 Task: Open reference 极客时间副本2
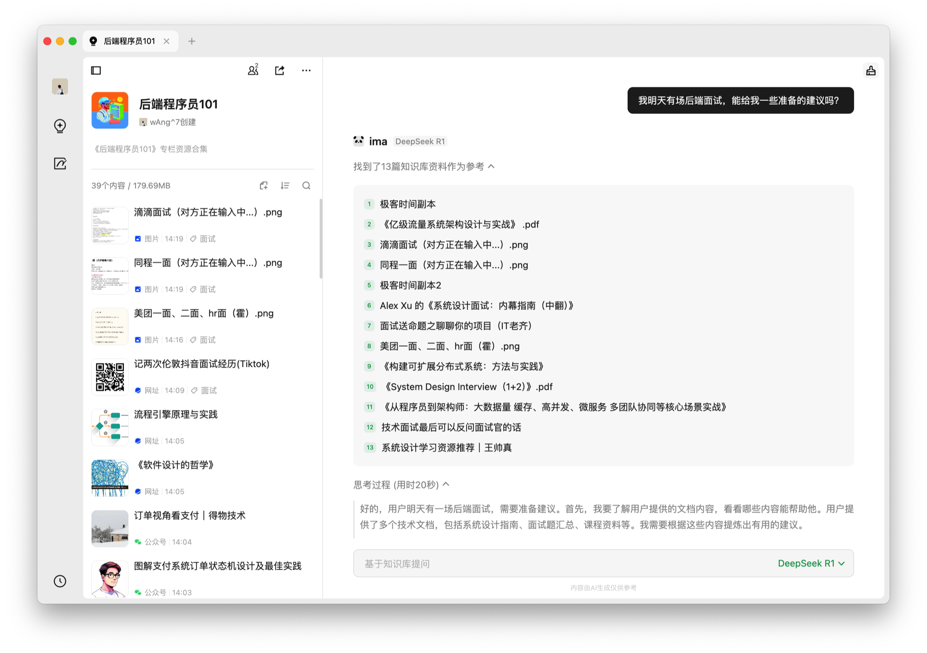[x=410, y=285]
